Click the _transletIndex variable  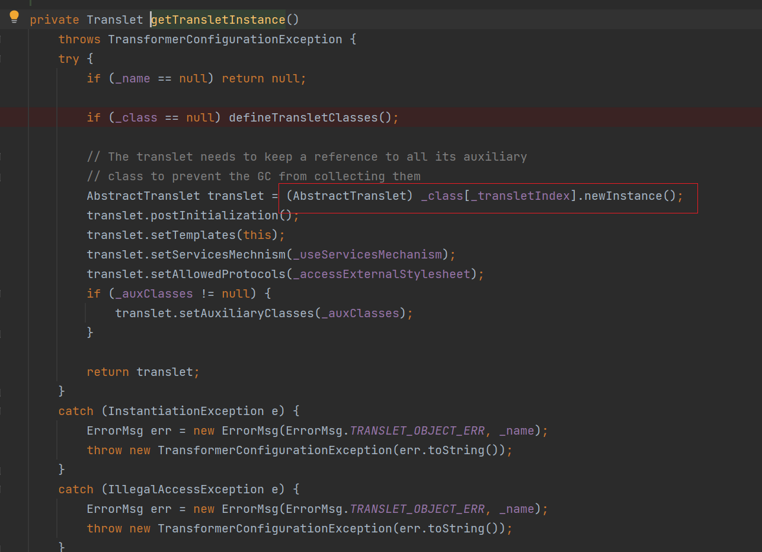(521, 196)
